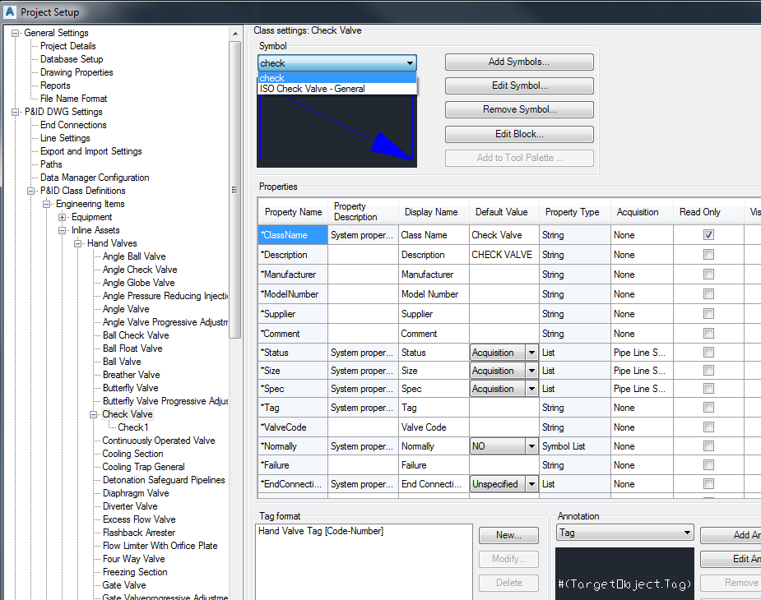
Task: Select Butterfly Valve in the tree
Action: point(130,388)
